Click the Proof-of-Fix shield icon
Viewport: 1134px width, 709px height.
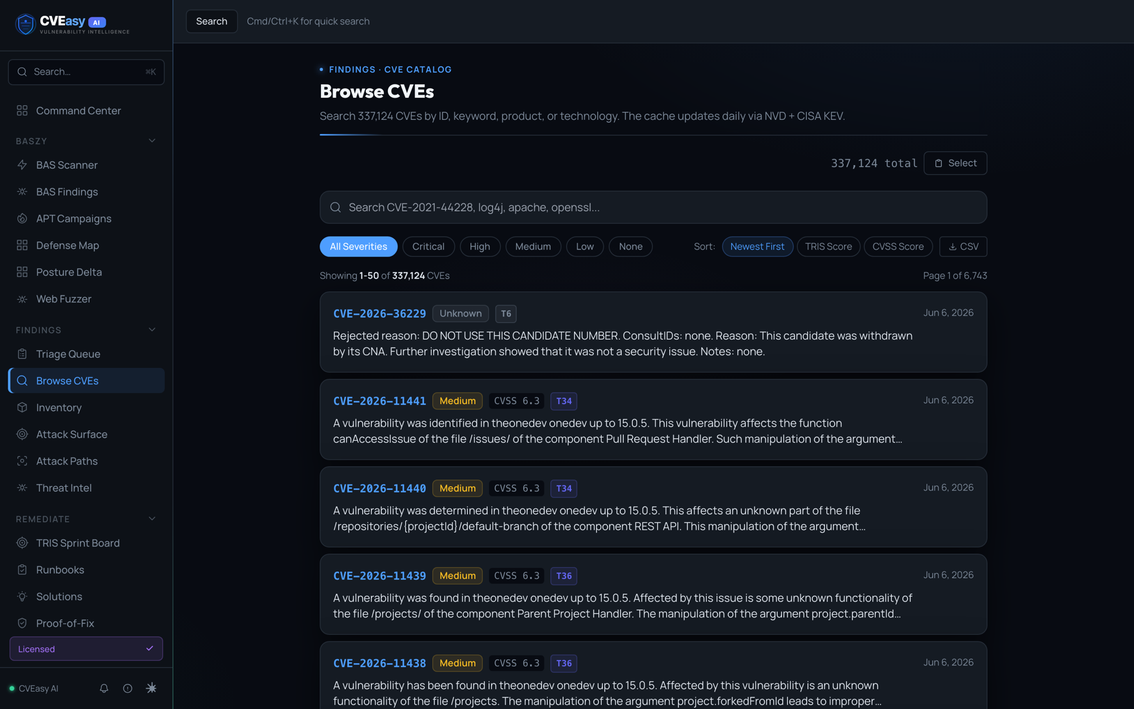pyautogui.click(x=22, y=623)
